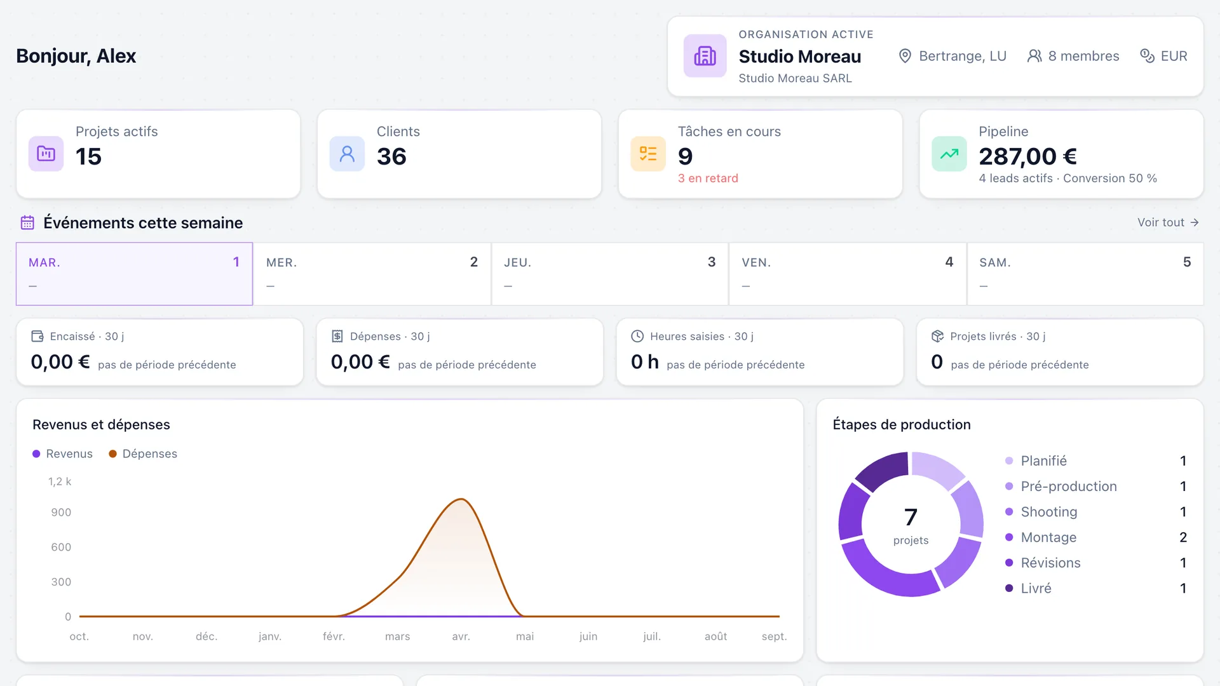Click the Dépenses curve peak in April
Image resolution: width=1220 pixels, height=686 pixels.
coord(461,499)
